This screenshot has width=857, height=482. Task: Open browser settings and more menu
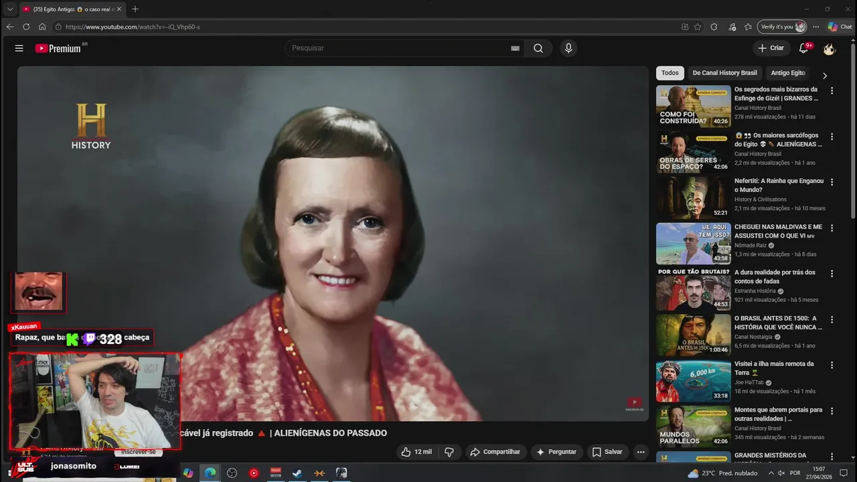(x=815, y=27)
